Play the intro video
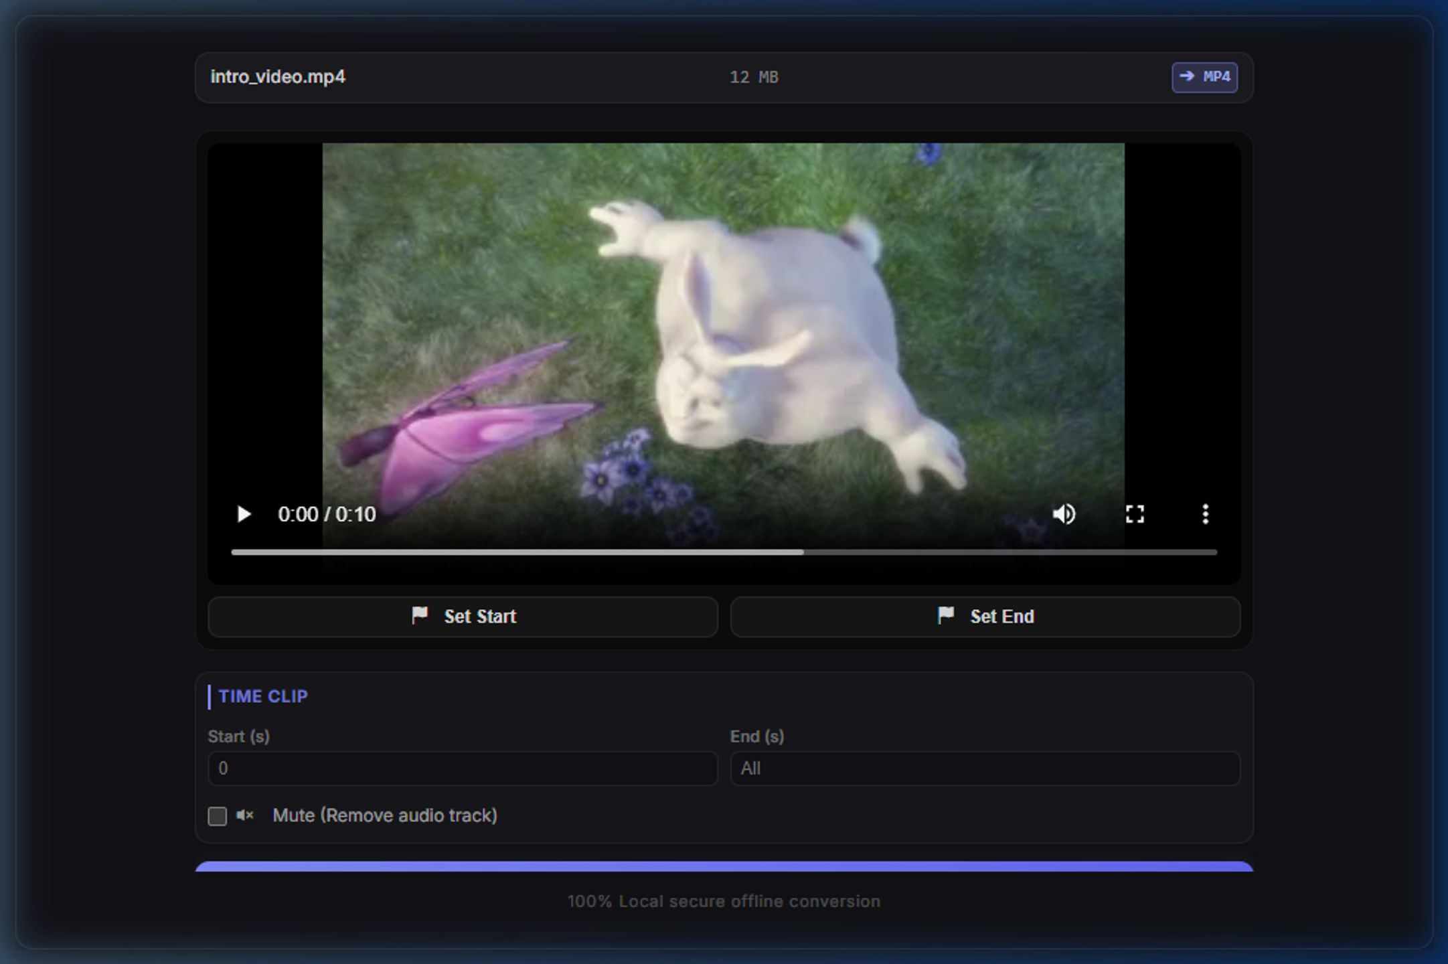The image size is (1448, 964). tap(244, 514)
